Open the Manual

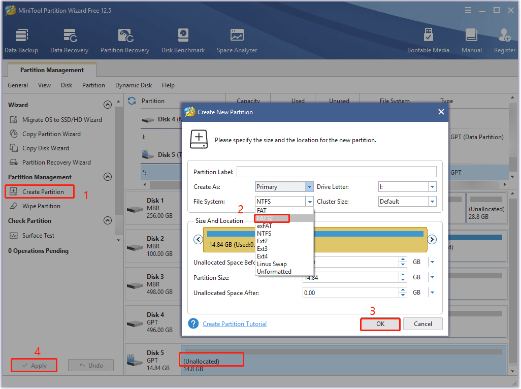(x=472, y=41)
